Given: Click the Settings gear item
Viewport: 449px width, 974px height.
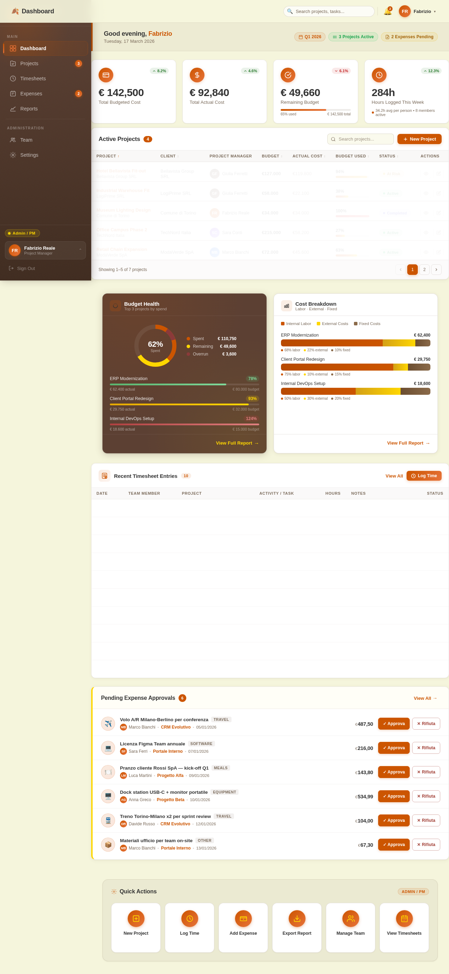Looking at the screenshot, I should coord(45,155).
